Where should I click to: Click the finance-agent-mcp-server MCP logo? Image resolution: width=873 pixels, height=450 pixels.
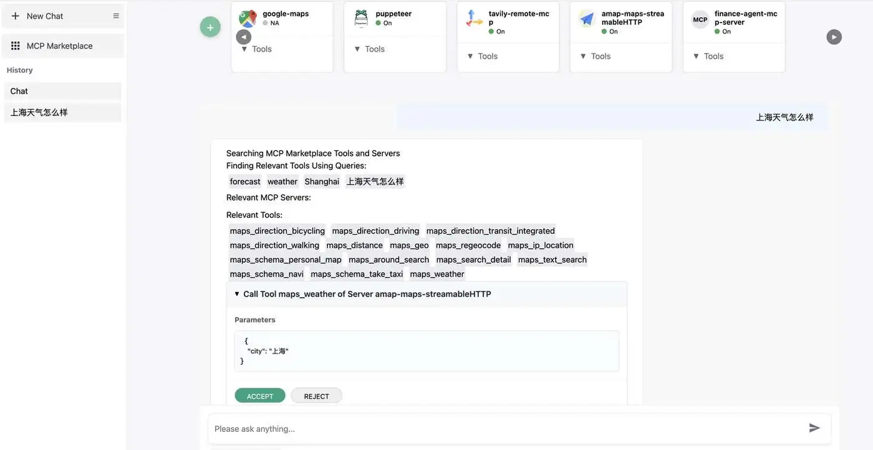[x=700, y=19]
